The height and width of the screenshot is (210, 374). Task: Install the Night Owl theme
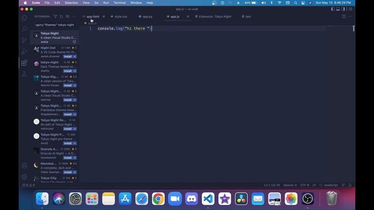click(68, 57)
